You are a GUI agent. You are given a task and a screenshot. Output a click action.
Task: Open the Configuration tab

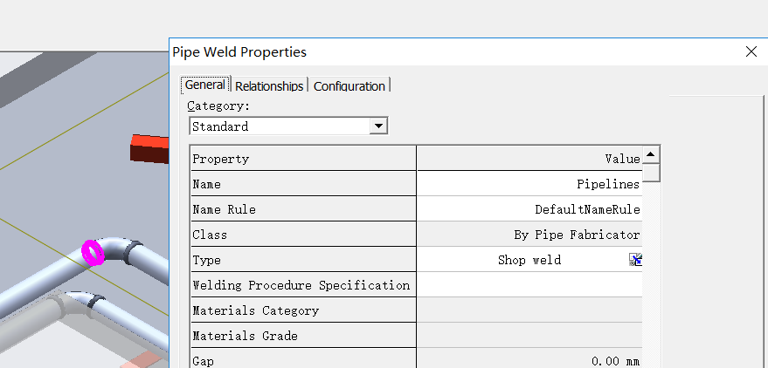(349, 86)
